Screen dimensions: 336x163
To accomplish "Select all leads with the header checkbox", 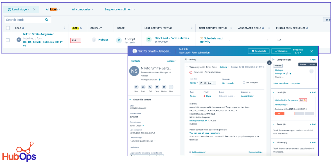I will click(8, 28).
